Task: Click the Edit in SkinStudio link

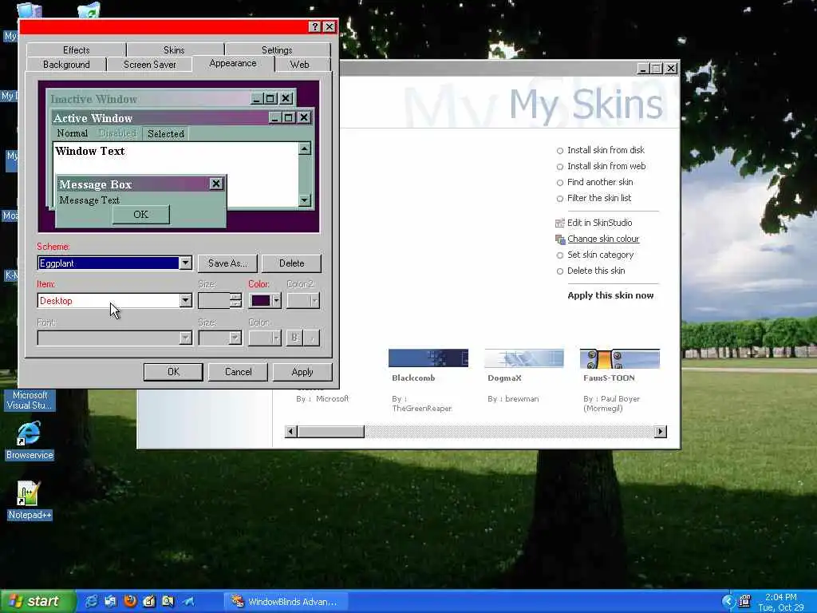Action: pyautogui.click(x=599, y=223)
